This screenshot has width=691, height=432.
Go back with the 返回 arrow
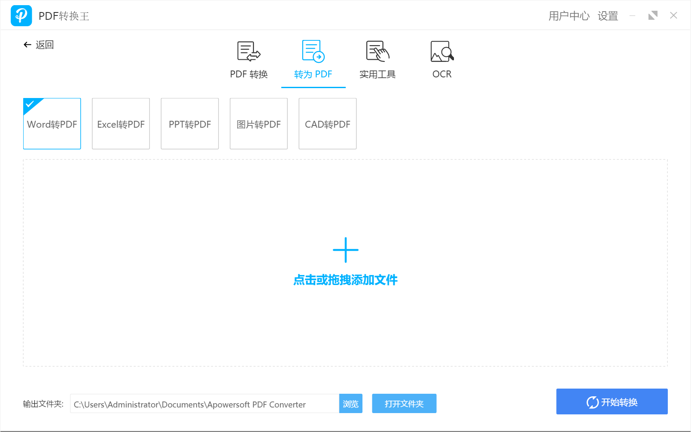pos(38,45)
